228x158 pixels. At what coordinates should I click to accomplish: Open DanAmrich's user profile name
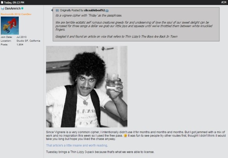(13, 8)
